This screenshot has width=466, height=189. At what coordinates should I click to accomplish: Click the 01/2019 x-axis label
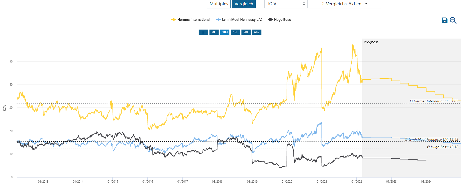tap(252, 182)
